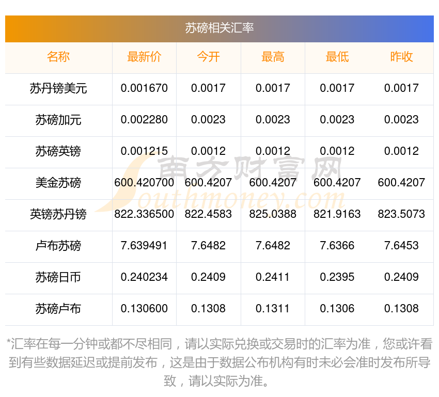Click latest price 822.336500
439x397 pixels.
pyautogui.click(x=144, y=214)
